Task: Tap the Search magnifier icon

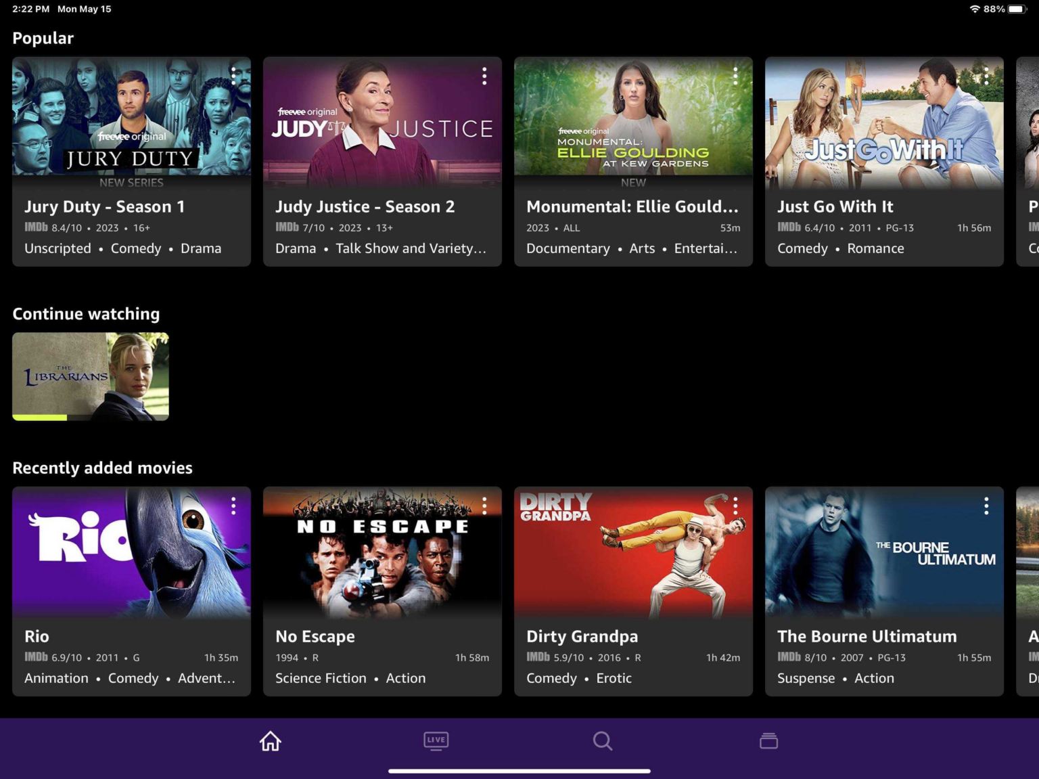Action: pyautogui.click(x=602, y=741)
